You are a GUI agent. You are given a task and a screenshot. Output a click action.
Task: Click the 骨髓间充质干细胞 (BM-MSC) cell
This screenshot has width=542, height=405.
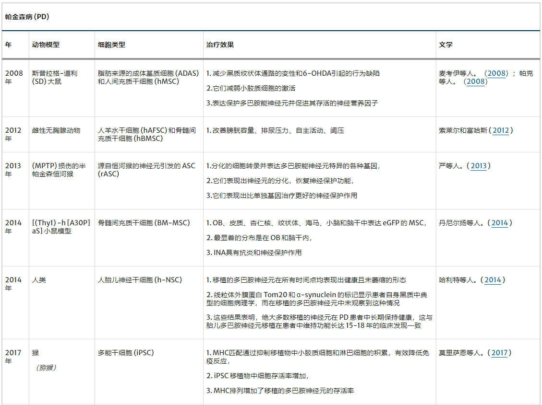coord(144,223)
